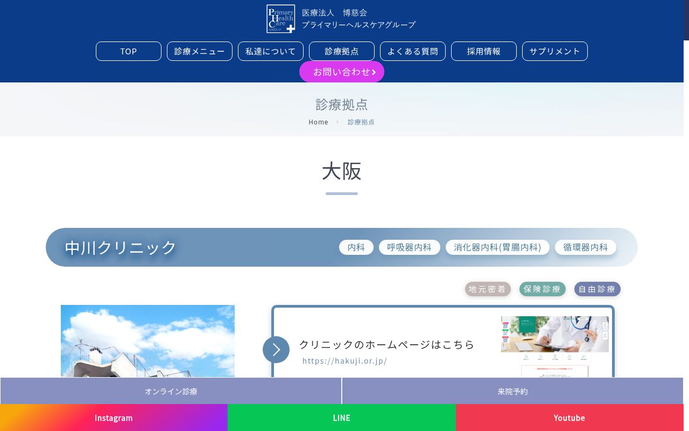Click the 大阪 section heading
This screenshot has width=689, height=431.
tap(342, 171)
